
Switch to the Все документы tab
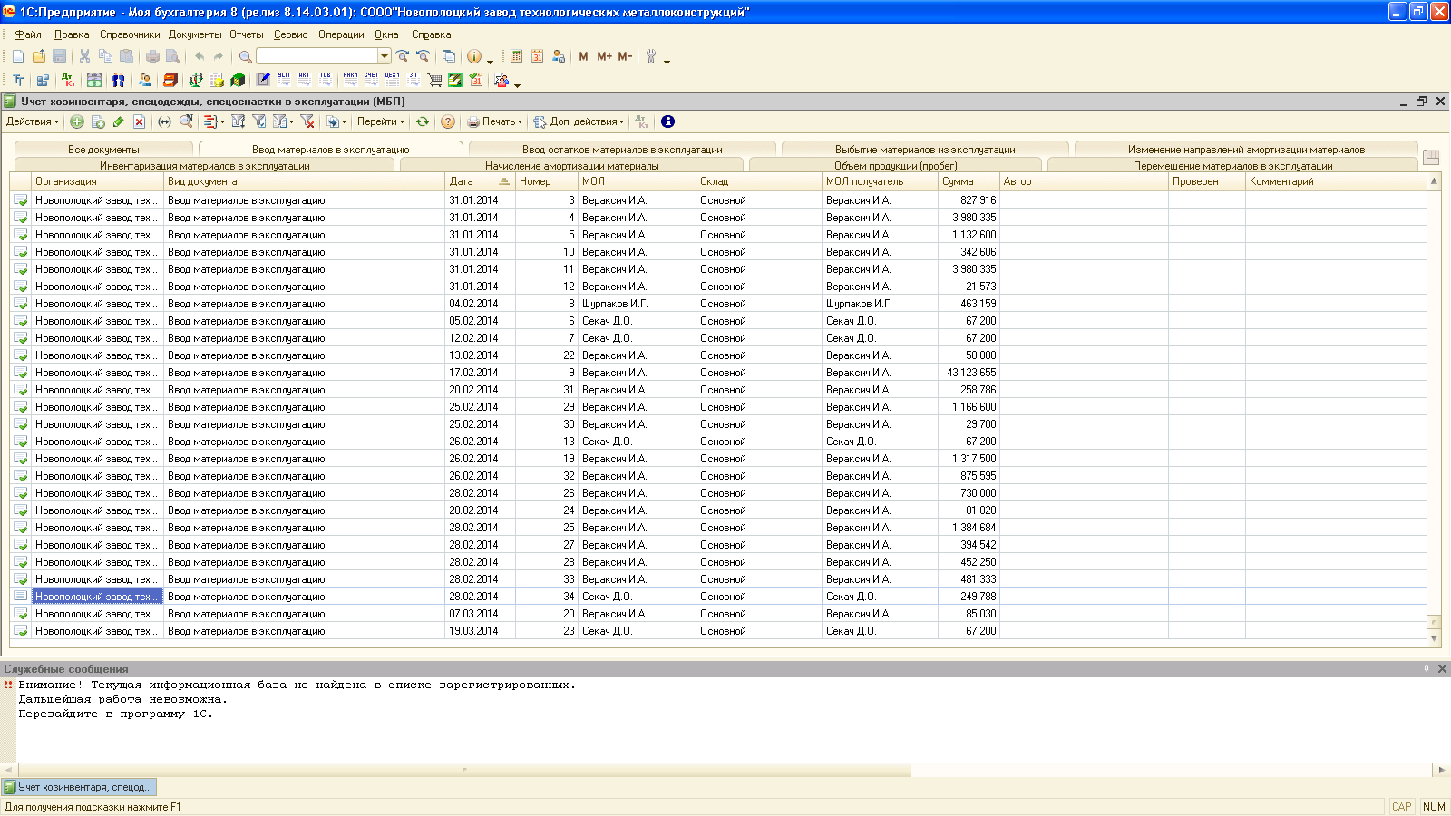(103, 150)
